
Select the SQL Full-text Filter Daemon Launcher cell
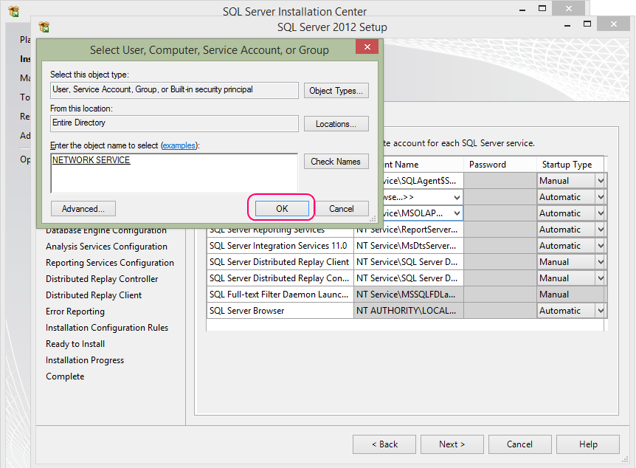[280, 295]
